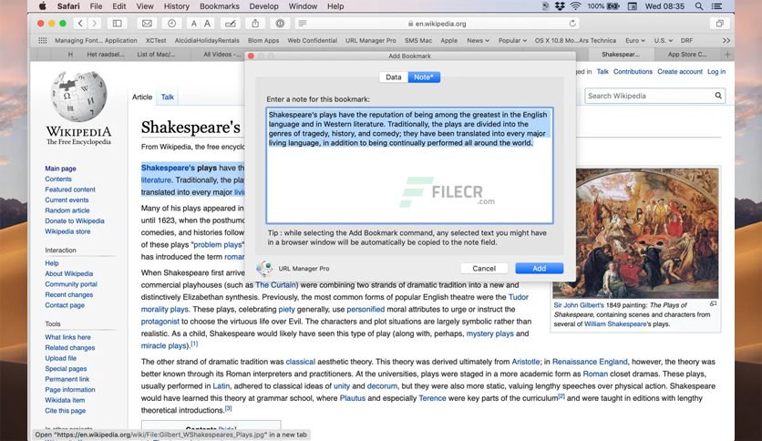Open the History clock toolbar icon

coord(171,24)
